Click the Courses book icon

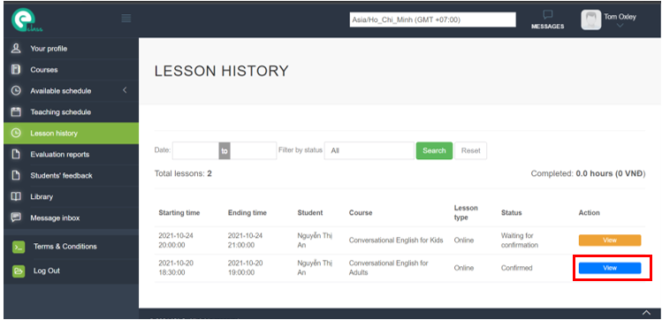pos(16,69)
